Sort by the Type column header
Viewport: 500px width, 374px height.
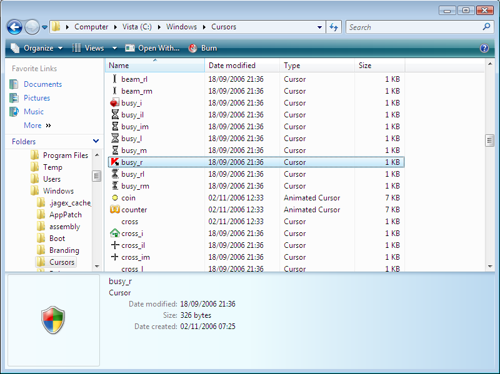317,66
